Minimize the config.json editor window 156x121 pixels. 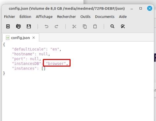(132, 9)
